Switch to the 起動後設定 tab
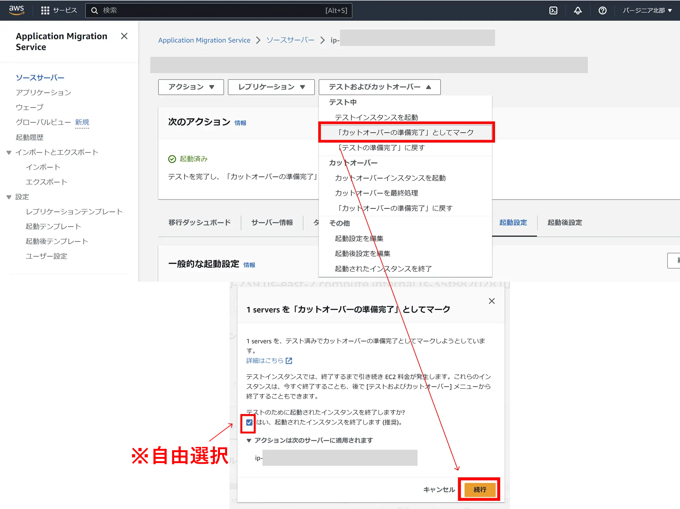The width and height of the screenshot is (680, 509). click(565, 223)
